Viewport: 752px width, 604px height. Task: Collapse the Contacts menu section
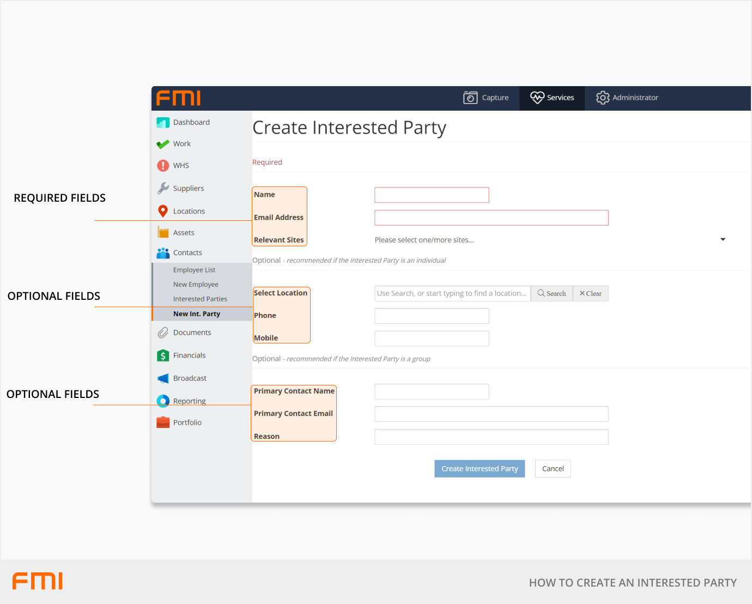[x=187, y=253]
